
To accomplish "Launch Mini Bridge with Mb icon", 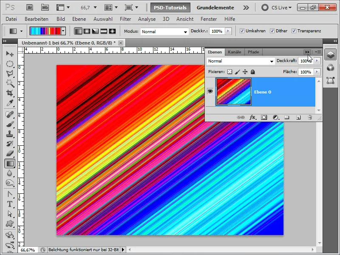I will pos(45,8).
